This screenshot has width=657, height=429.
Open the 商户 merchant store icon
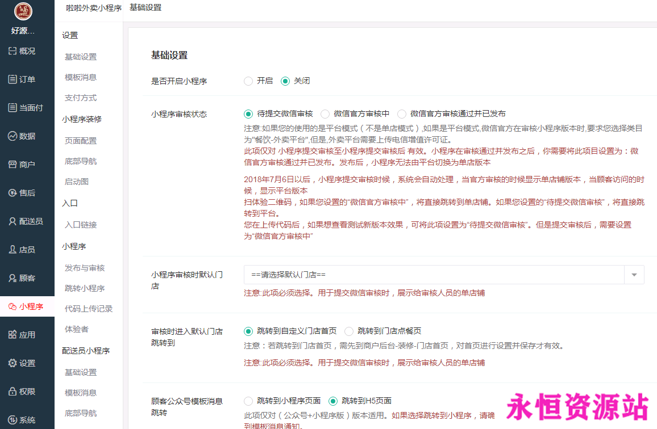(13, 165)
